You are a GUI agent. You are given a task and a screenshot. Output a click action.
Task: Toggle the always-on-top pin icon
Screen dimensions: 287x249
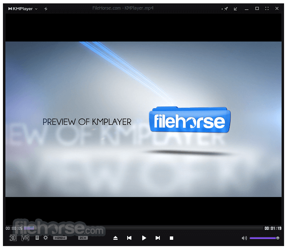point(225,9)
